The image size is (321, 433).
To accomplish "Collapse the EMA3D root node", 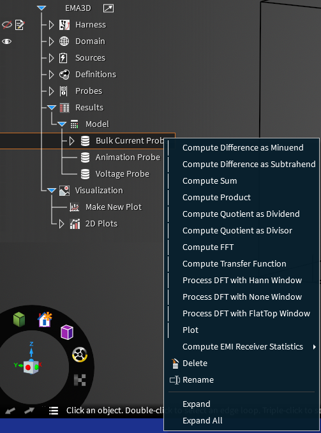I will [x=41, y=8].
